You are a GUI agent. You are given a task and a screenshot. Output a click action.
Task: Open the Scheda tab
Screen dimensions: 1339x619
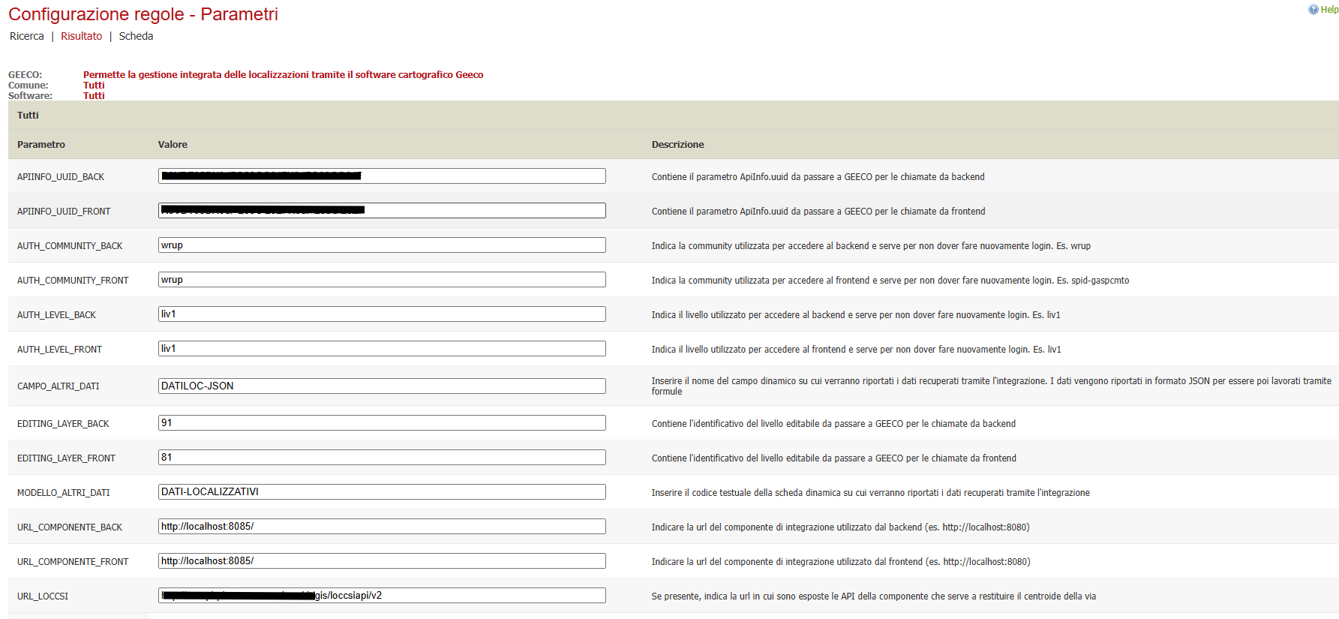pyautogui.click(x=136, y=36)
